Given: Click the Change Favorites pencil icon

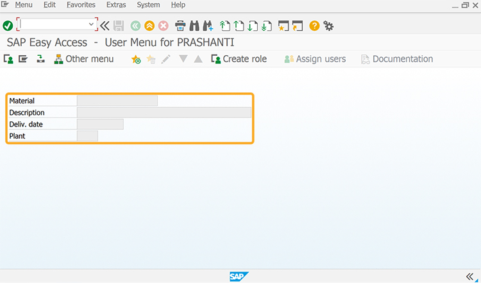Looking at the screenshot, I should [x=166, y=59].
